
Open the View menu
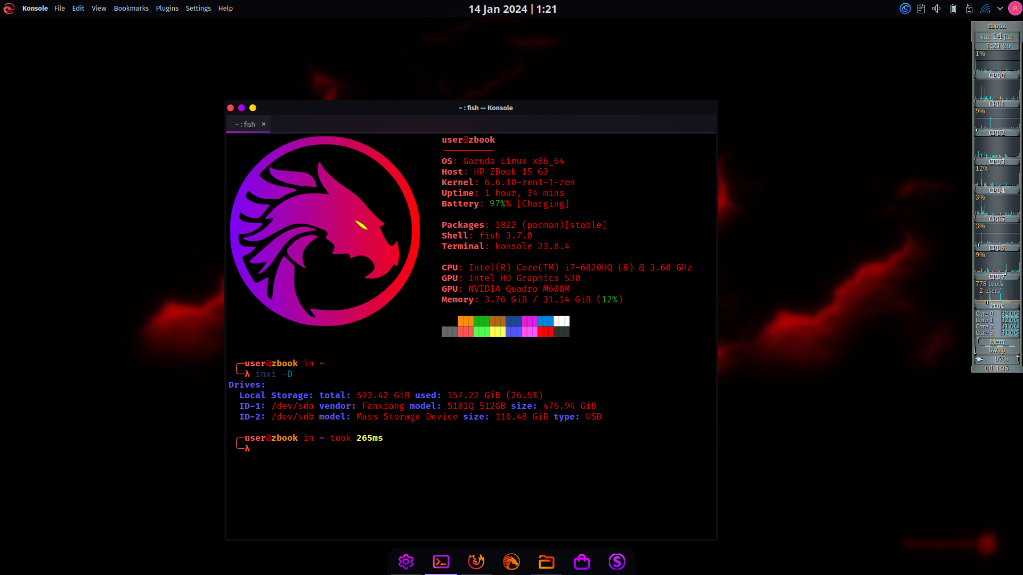pyautogui.click(x=99, y=9)
